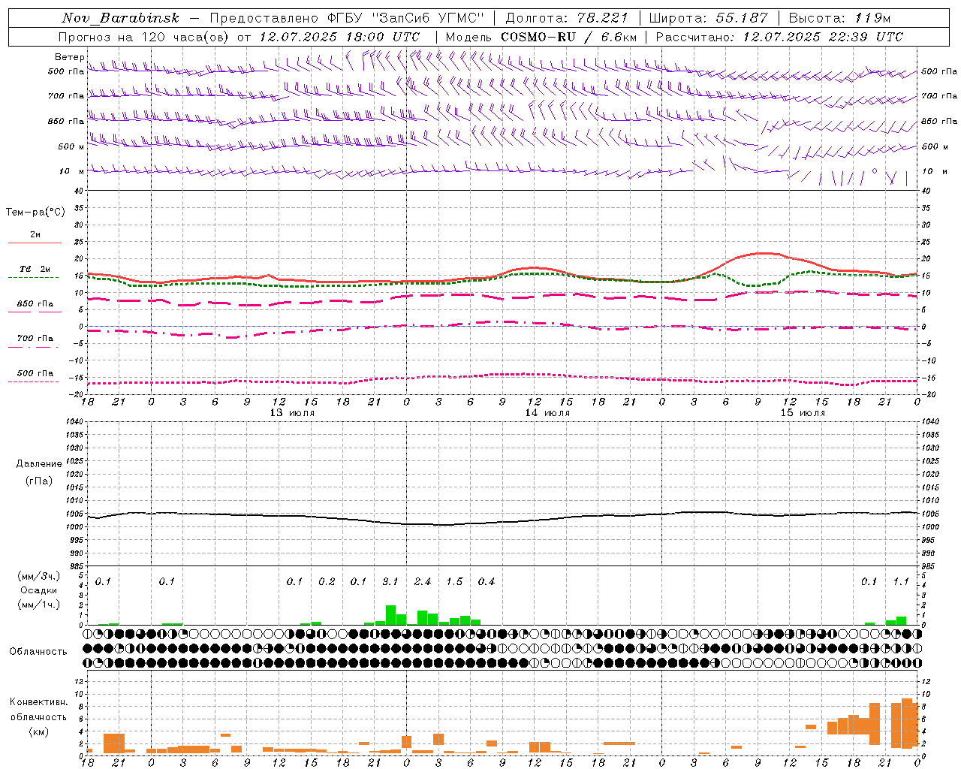Select the 13 июля date label
Viewport: 961px width, 769px height.
[x=292, y=413]
